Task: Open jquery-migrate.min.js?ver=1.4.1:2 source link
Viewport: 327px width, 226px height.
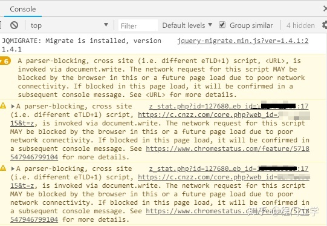Action: (243, 41)
